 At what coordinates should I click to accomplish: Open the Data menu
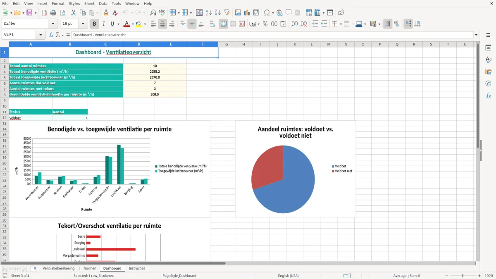click(103, 3)
